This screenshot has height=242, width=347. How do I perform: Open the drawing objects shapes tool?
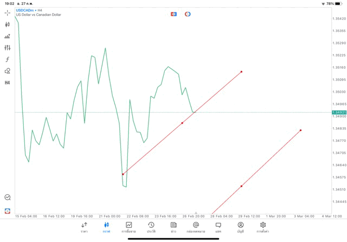click(8, 71)
